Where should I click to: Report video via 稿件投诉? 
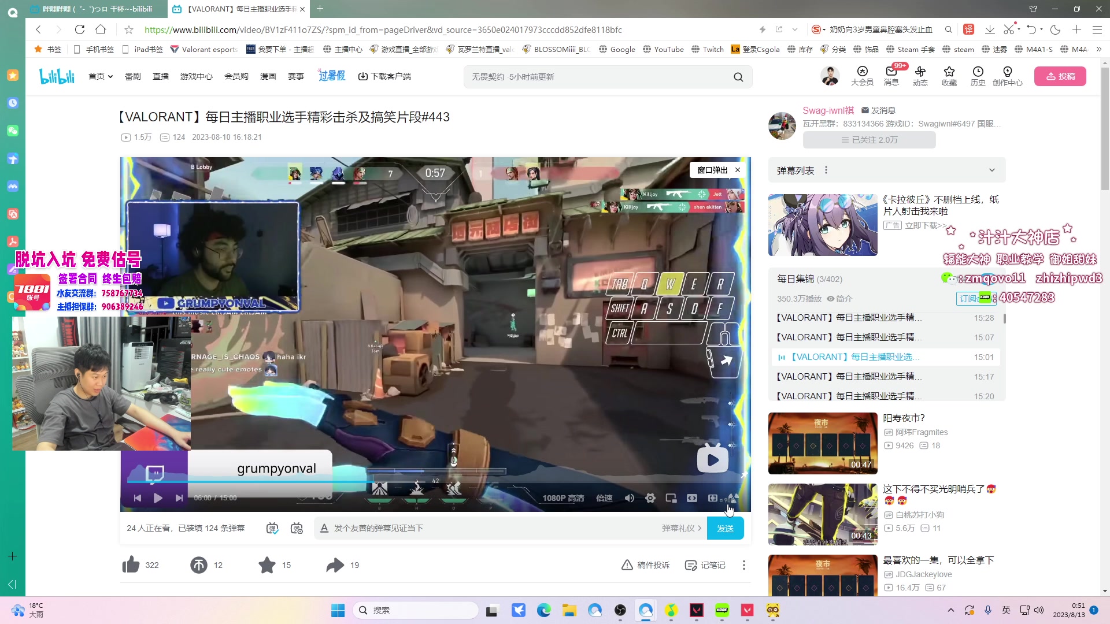coord(645,564)
